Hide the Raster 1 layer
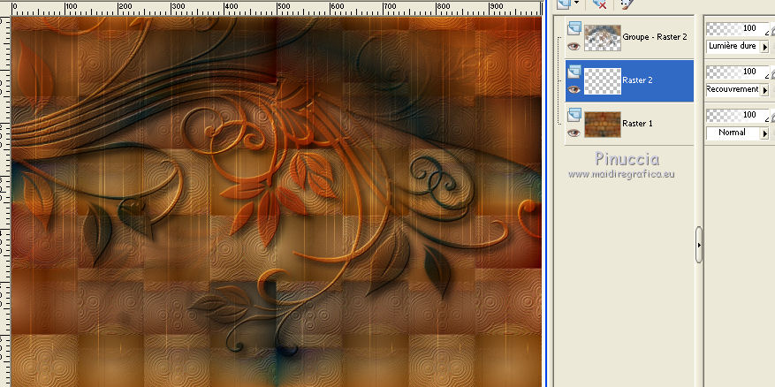This screenshot has height=387, width=775. [574, 133]
